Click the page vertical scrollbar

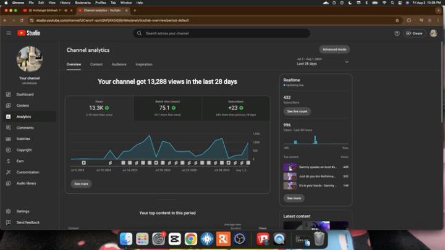click(442, 82)
